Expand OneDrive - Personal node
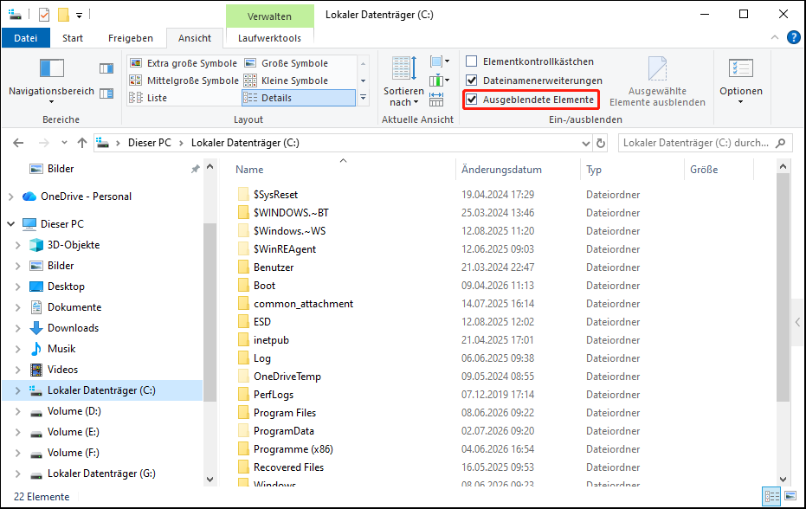The width and height of the screenshot is (806, 509). (x=10, y=197)
